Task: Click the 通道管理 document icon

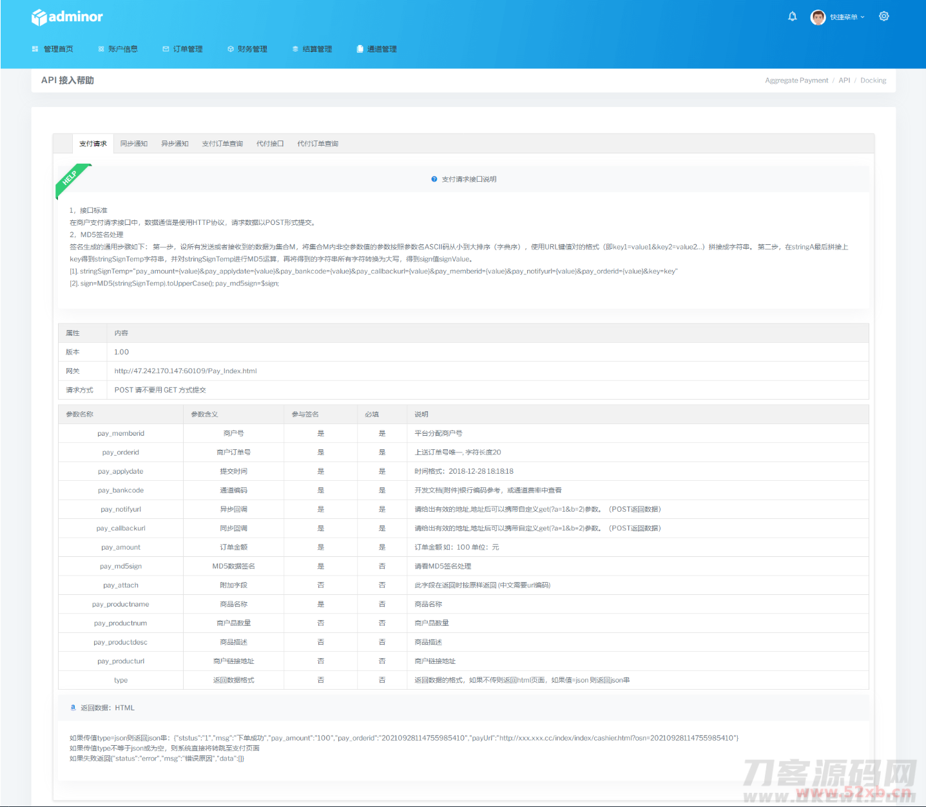Action: point(360,49)
